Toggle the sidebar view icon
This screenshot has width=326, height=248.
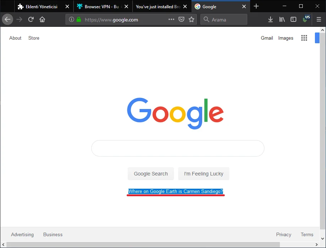[x=293, y=20]
